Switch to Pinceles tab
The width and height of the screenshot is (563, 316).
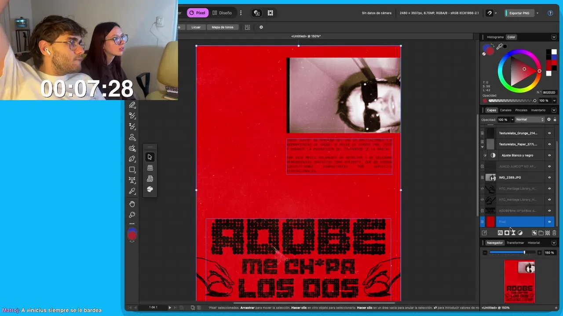click(x=521, y=110)
